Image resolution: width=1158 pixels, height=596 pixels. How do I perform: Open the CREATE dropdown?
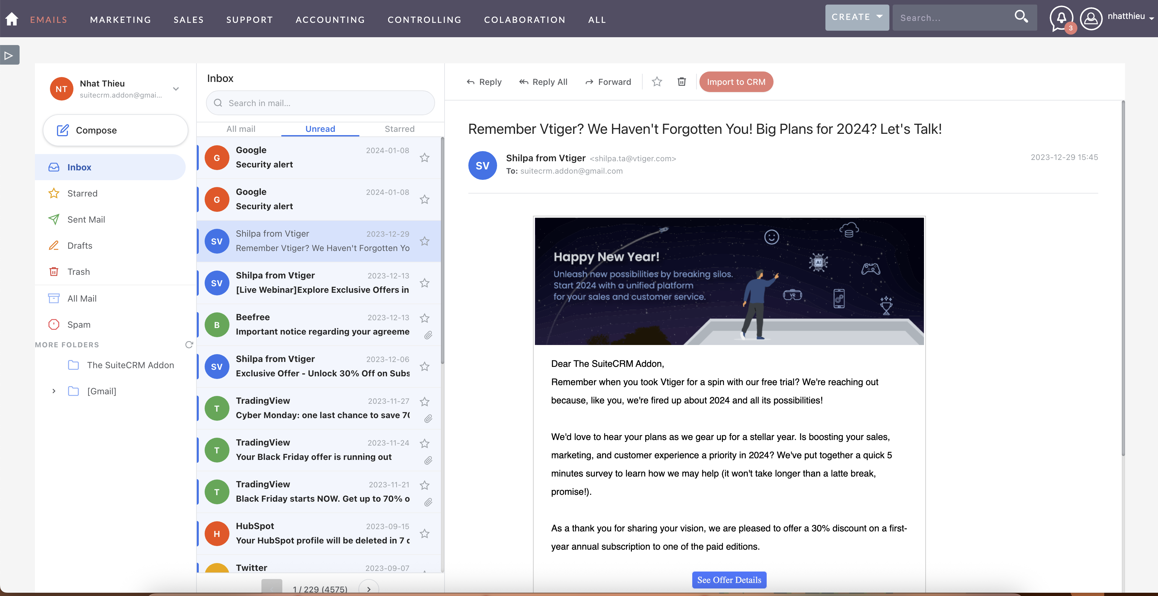coord(856,17)
